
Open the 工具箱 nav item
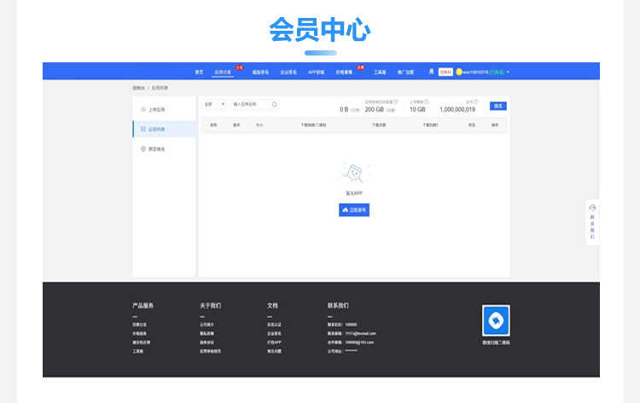380,73
